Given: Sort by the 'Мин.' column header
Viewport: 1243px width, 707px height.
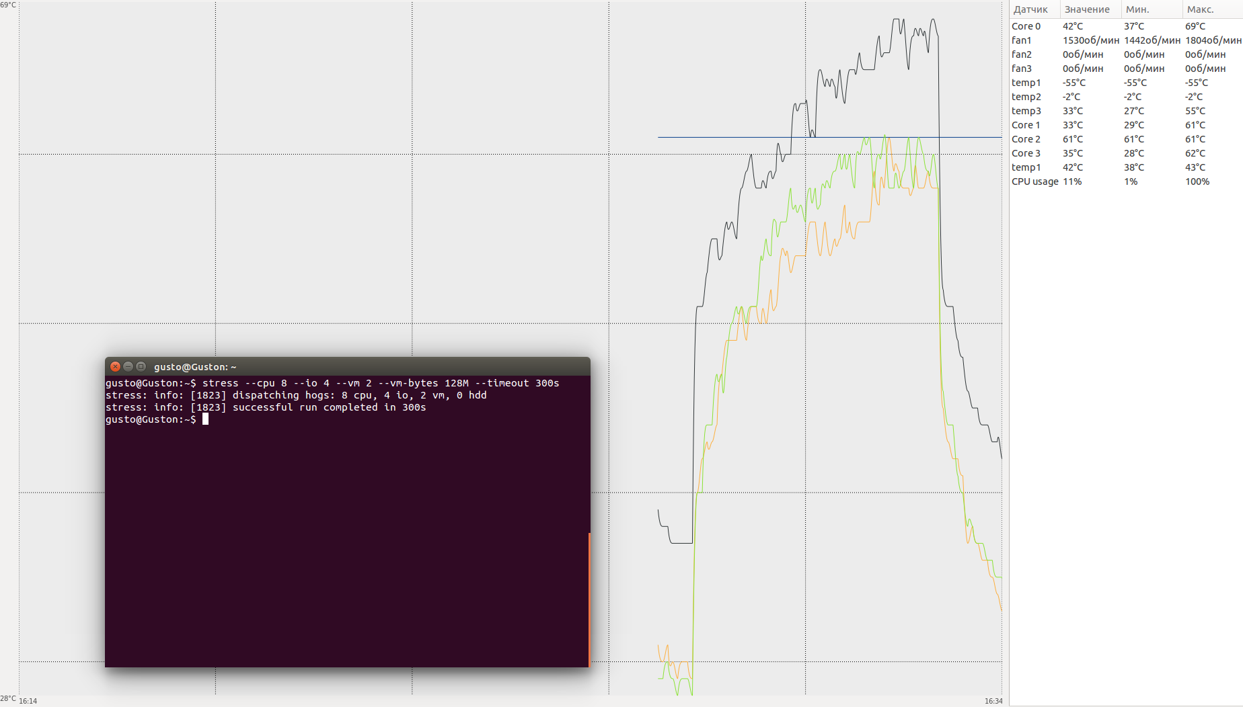Looking at the screenshot, I should [x=1152, y=9].
